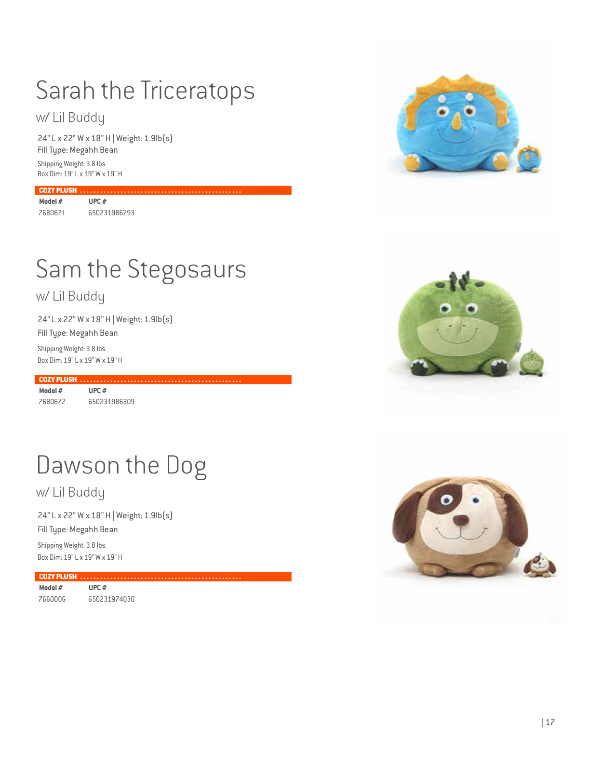Click UPC number 650231986309
This screenshot has height=763, width=590.
coord(111,402)
